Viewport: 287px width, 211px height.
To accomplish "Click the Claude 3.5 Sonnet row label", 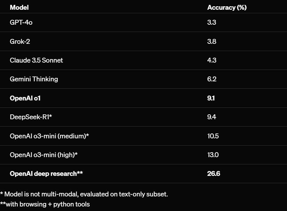I will point(36,60).
